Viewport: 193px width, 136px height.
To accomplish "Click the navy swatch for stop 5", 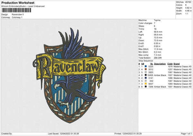I will [146, 78].
